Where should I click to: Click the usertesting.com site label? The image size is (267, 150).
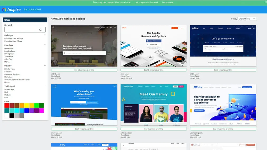click(196, 133)
